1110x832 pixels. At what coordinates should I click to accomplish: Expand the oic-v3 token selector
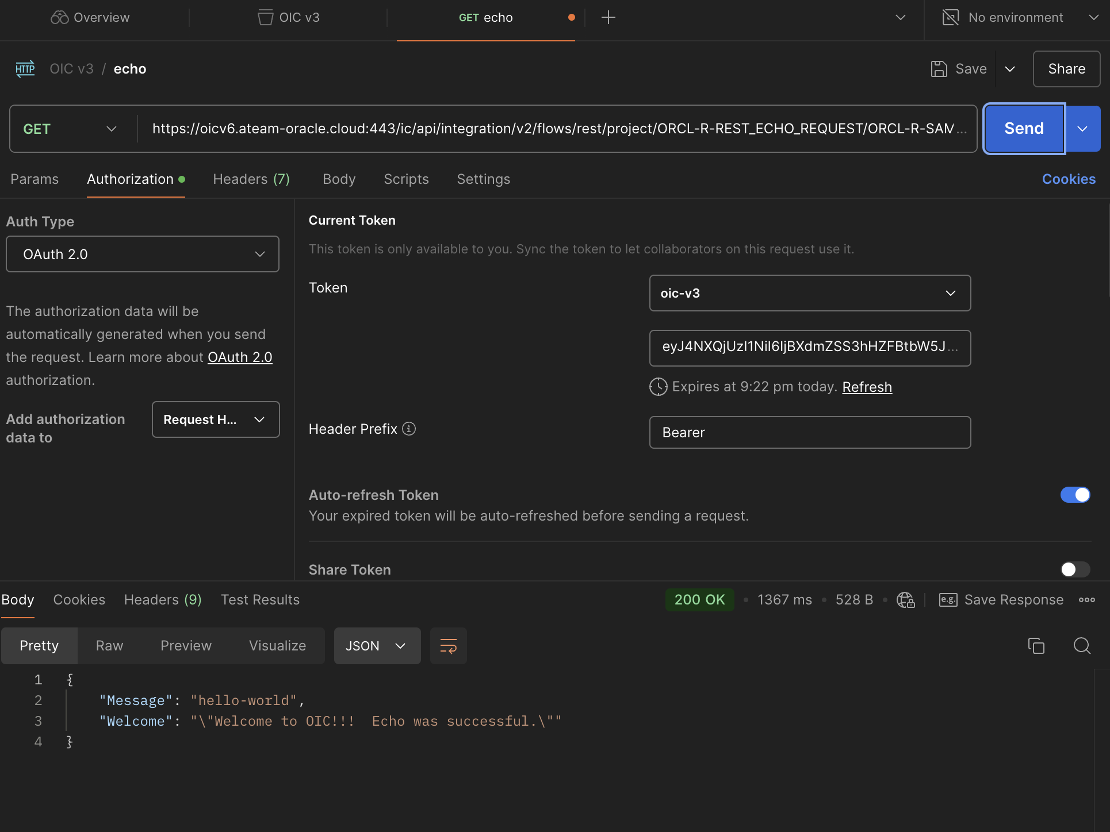[x=809, y=293]
